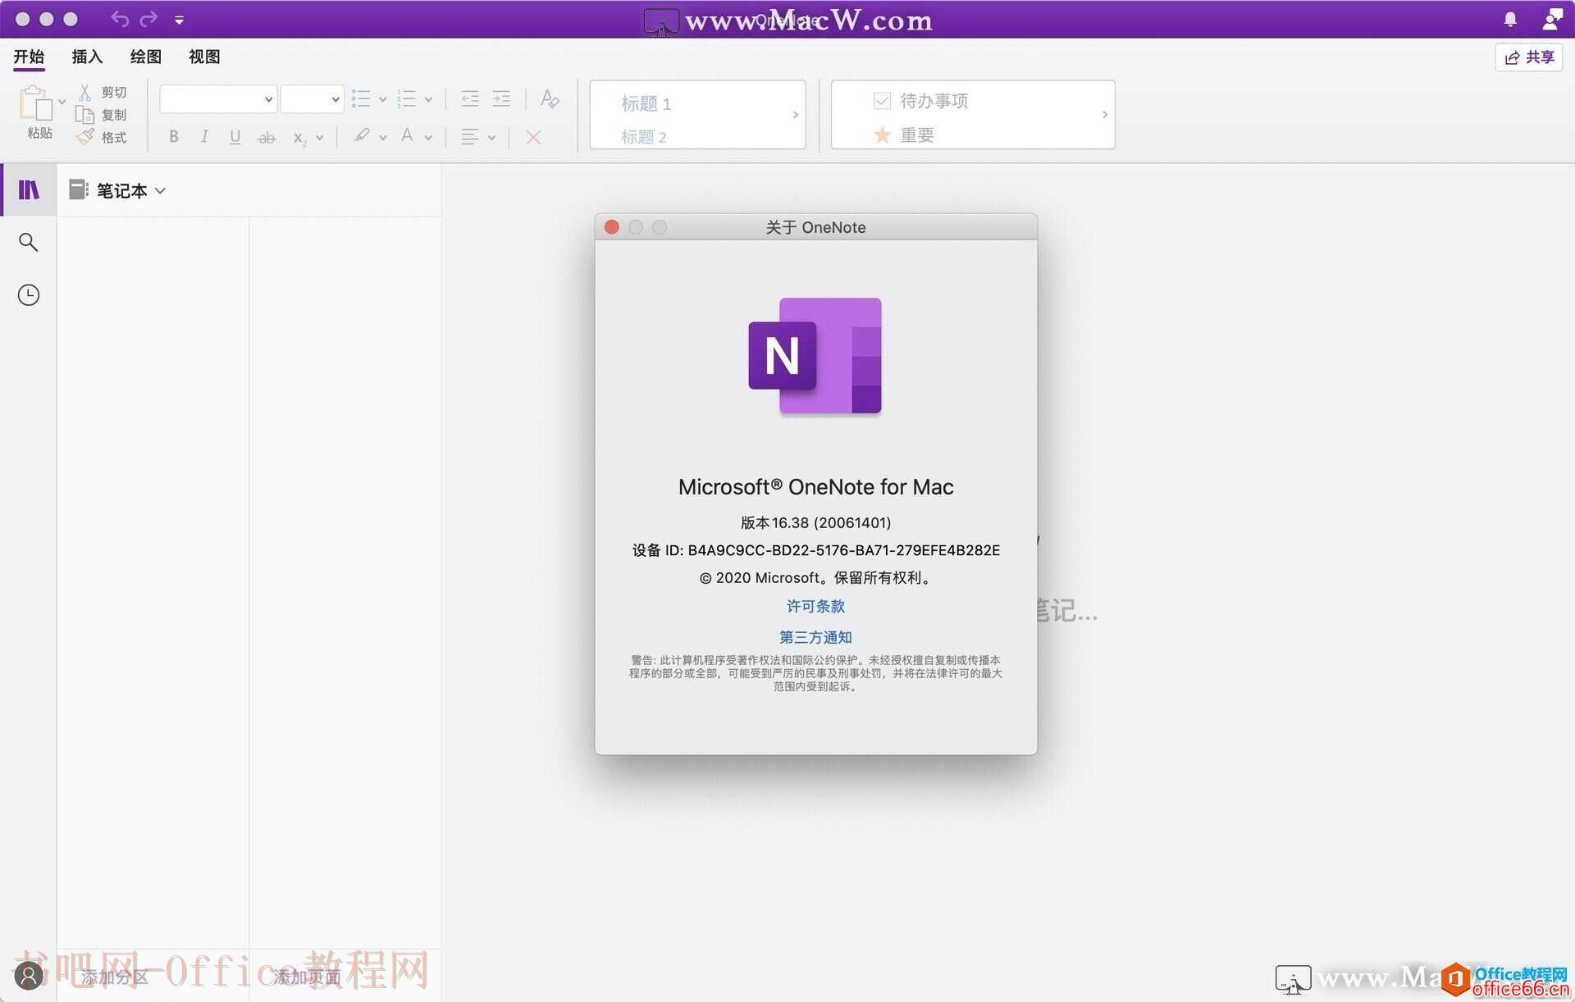Select the Italic formatting icon
Screen dimensions: 1575x1002
[x=203, y=137]
